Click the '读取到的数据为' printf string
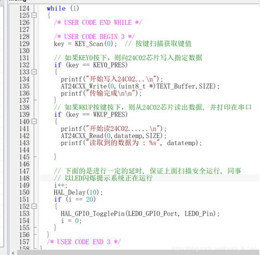This screenshot has height=255, width=260. [123, 143]
